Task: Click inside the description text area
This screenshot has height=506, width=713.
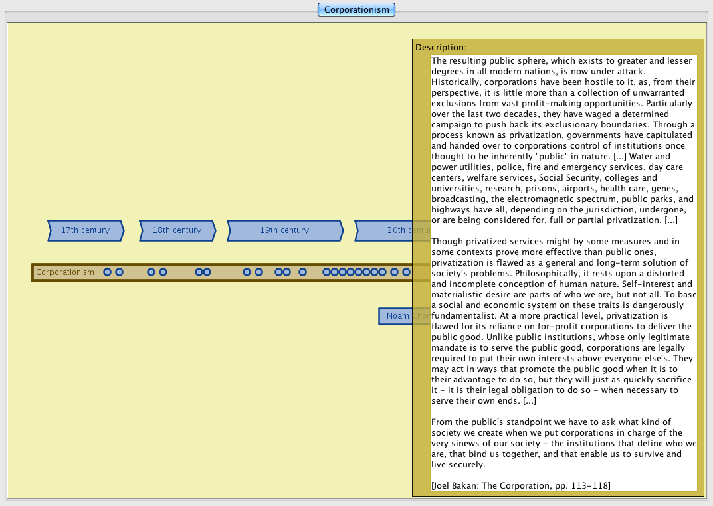Action: pos(563,266)
